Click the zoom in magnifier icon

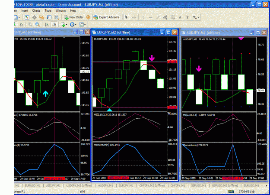(30, 25)
